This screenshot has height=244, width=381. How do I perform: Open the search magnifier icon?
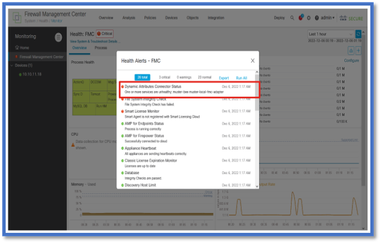click(x=292, y=18)
